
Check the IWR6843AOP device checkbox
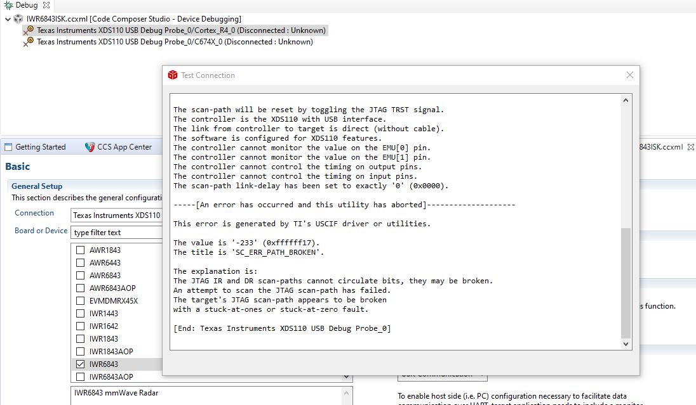81,376
